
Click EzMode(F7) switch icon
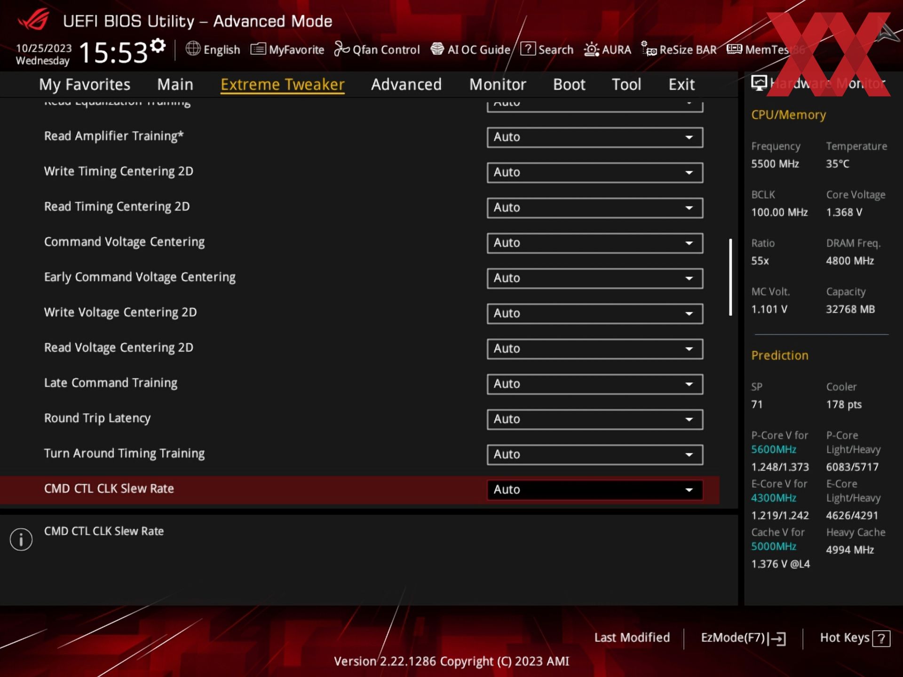pyautogui.click(x=778, y=638)
